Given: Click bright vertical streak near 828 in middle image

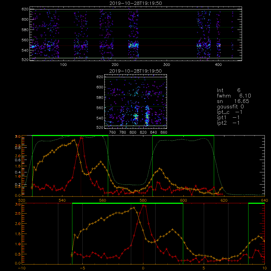Looking at the screenshot, I should (x=147, y=115).
